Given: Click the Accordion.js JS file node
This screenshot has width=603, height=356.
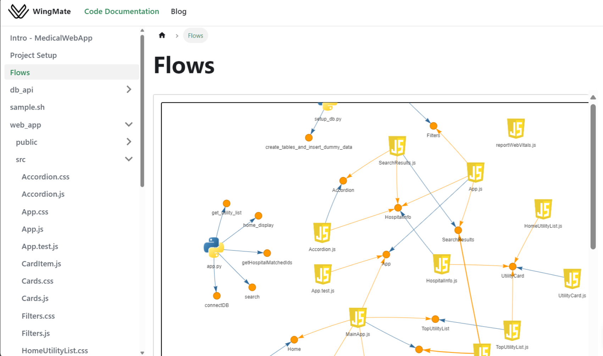Looking at the screenshot, I should [x=322, y=233].
